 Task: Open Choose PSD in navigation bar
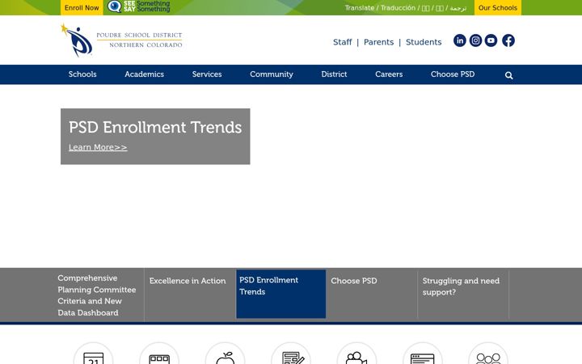click(x=453, y=74)
